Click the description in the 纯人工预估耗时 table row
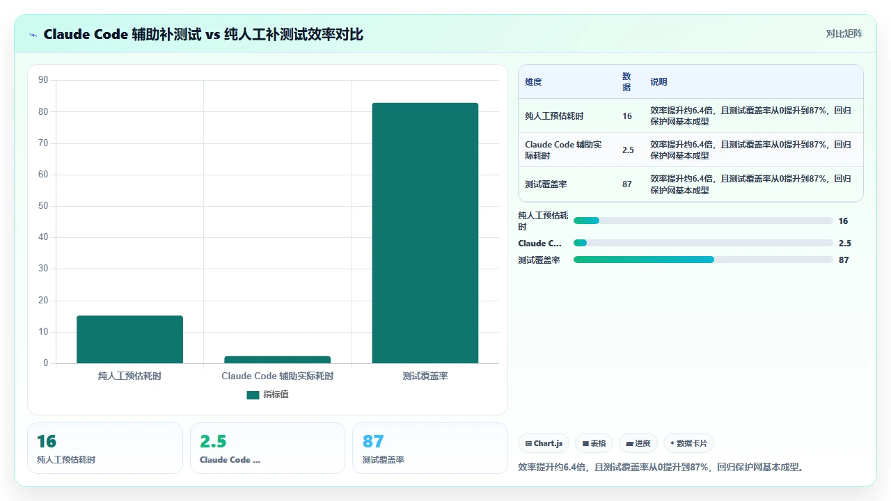891x501 pixels. point(750,116)
